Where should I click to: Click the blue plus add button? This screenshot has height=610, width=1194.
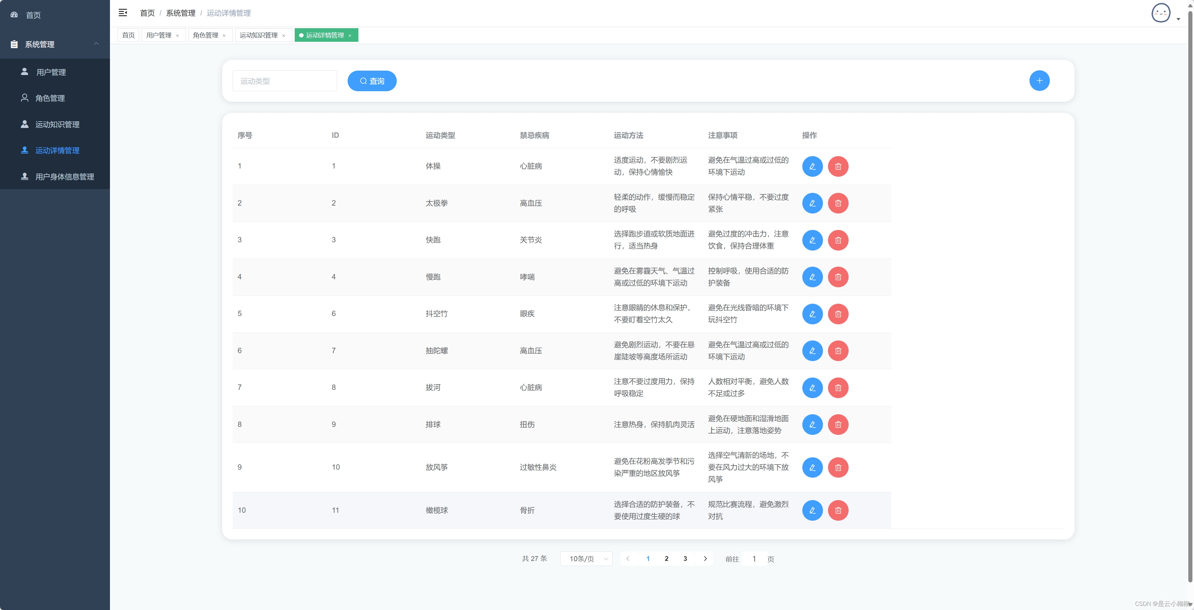1039,80
